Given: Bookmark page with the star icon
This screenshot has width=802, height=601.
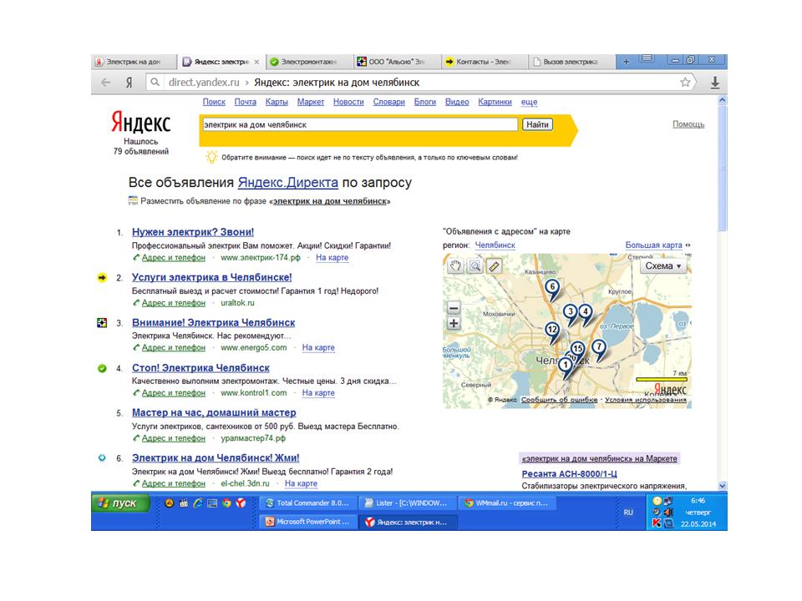Looking at the screenshot, I should pyautogui.click(x=685, y=83).
